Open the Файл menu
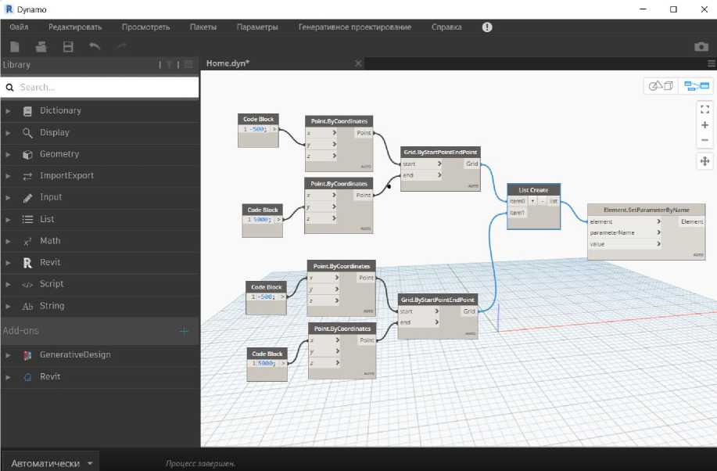 19,27
